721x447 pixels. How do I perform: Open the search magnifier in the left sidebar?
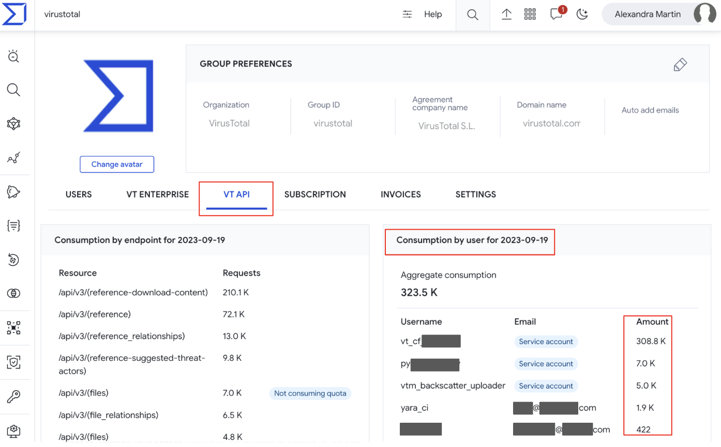click(13, 90)
